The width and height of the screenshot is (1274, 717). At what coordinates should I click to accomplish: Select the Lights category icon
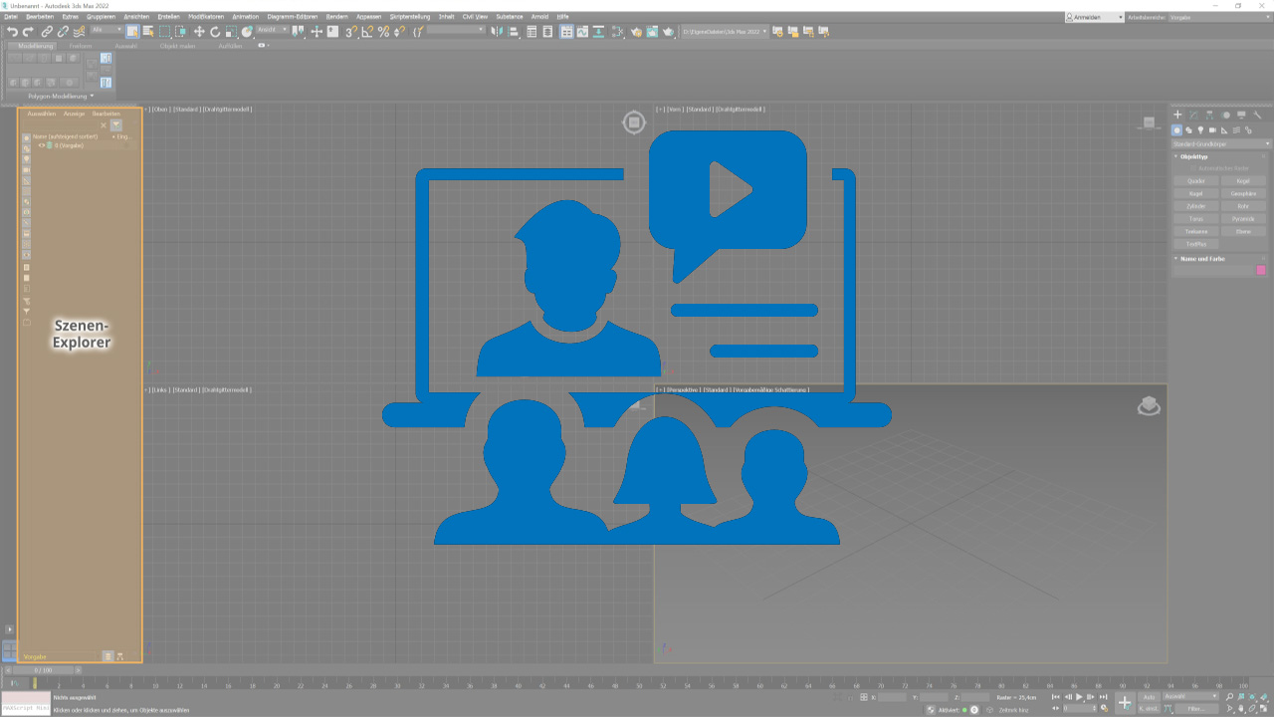[x=1200, y=130]
